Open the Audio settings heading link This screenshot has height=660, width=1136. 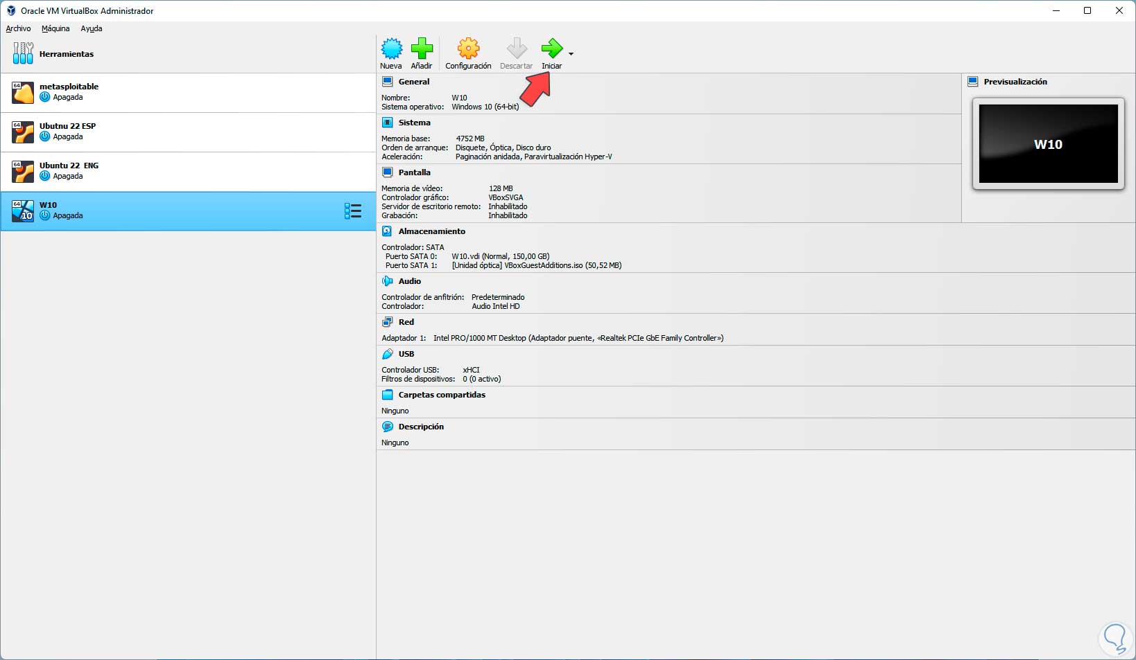[x=409, y=281]
